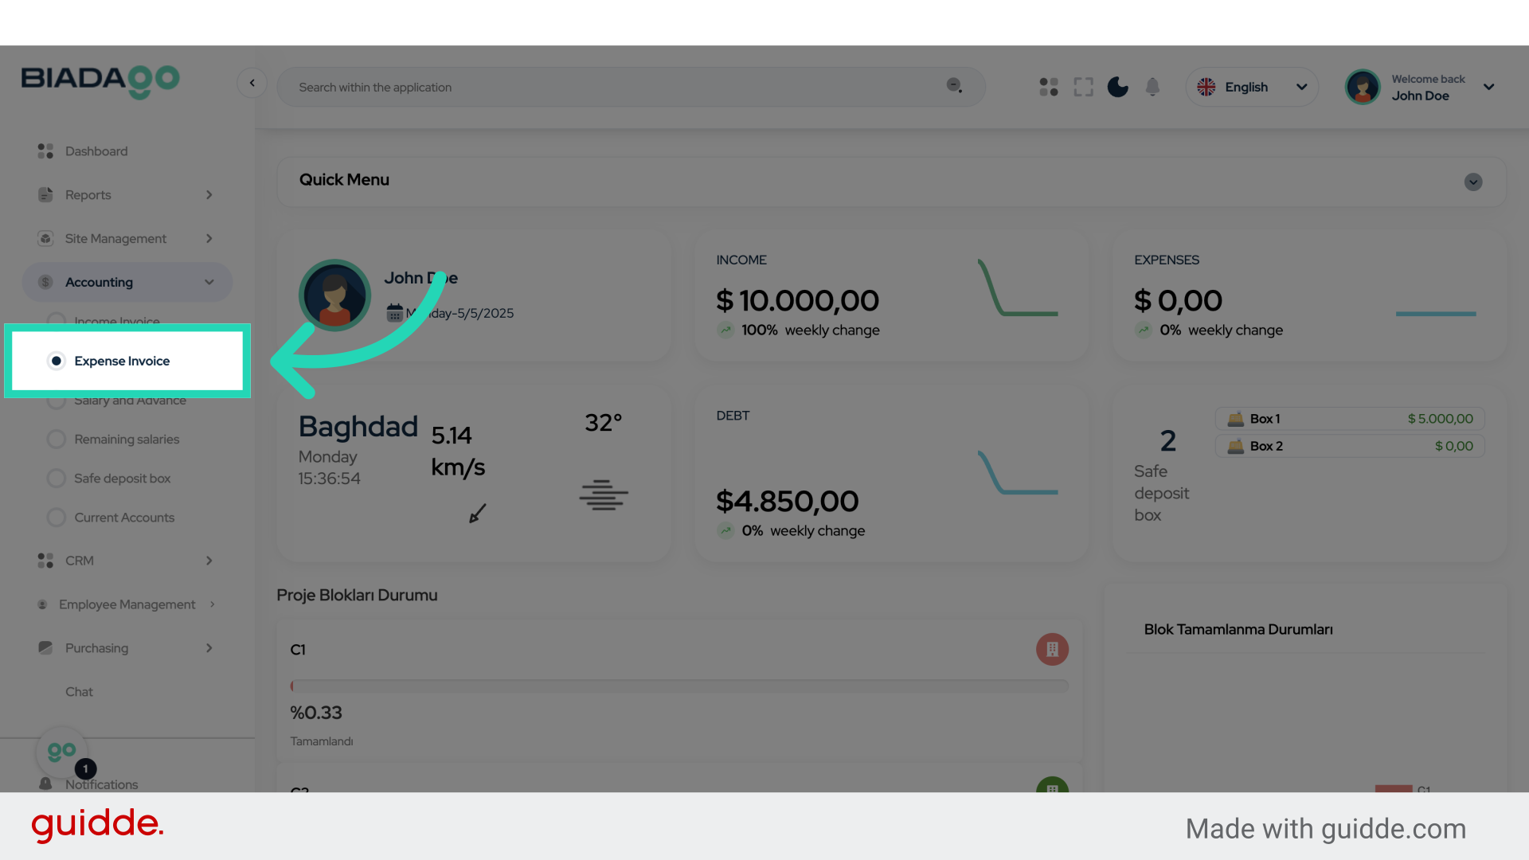Select the Expense Invoice radio option
The image size is (1529, 860).
coord(57,361)
